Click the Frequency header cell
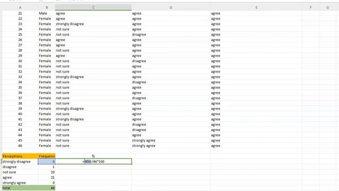The height and width of the screenshot is (191, 339). pos(47,156)
